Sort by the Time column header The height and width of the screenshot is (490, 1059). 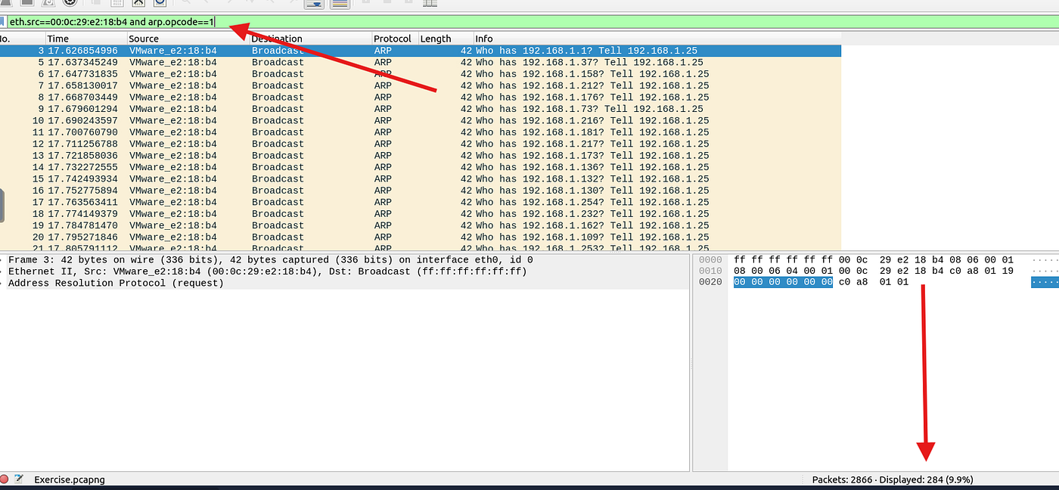[85, 39]
